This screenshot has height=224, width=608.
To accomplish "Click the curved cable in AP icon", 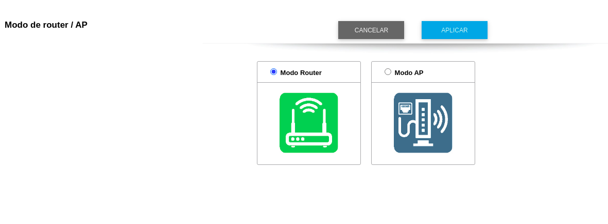I will pyautogui.click(x=408, y=126).
